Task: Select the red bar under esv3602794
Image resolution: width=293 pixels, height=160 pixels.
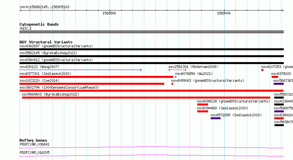Action: click(151, 91)
